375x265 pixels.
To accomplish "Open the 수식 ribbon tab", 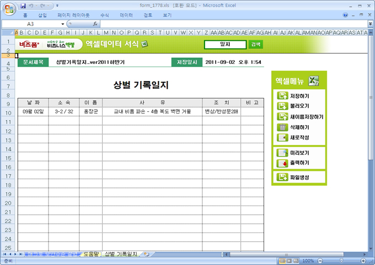I will 105,15.
